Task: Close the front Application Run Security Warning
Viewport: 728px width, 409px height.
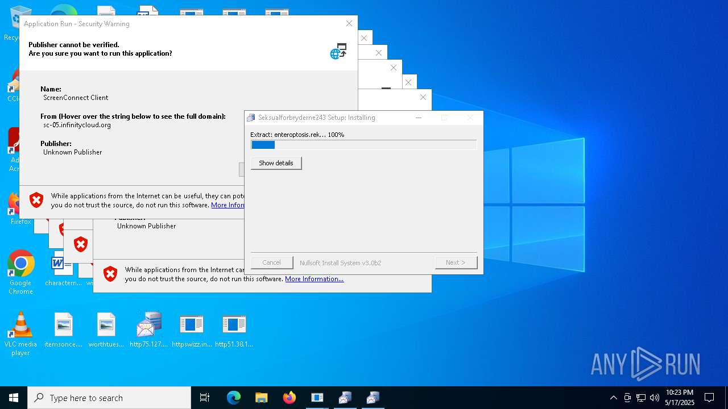Action: (x=349, y=23)
